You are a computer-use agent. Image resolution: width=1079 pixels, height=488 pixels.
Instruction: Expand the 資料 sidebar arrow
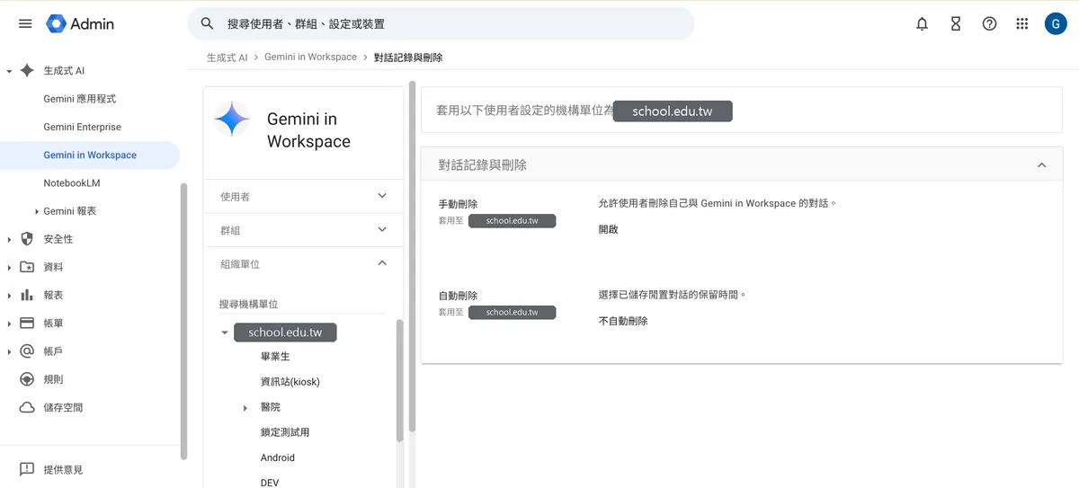(9, 267)
